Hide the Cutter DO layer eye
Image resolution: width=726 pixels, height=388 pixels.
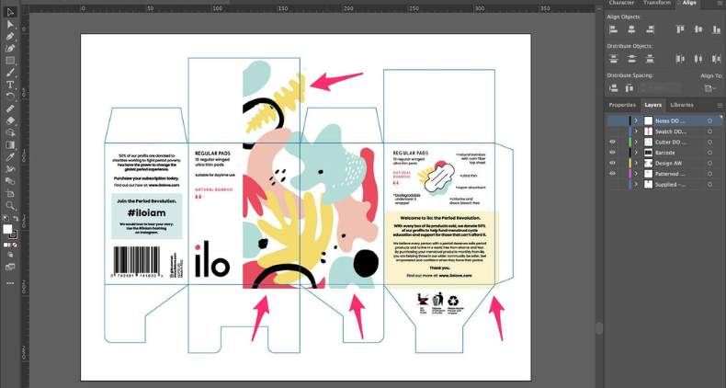tap(612, 143)
